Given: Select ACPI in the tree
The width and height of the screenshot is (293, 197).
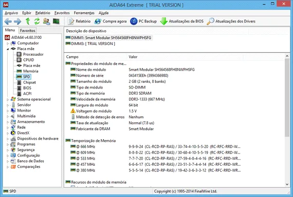Looking at the screenshot, I should point(24,94).
